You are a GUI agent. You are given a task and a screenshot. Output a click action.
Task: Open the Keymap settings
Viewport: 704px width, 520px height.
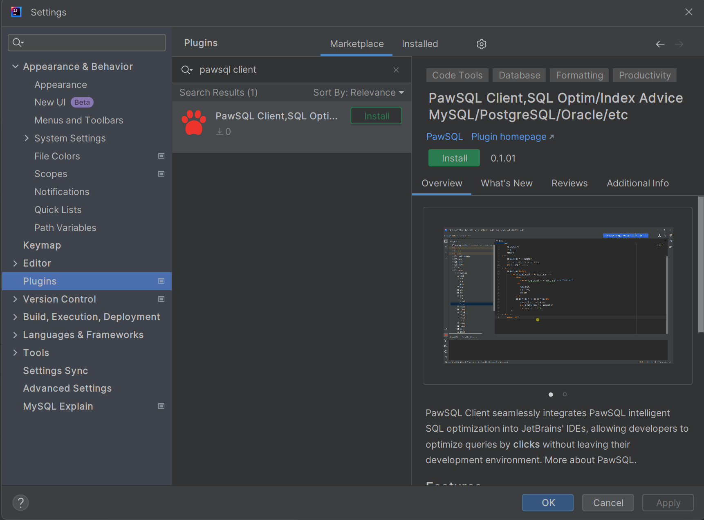(42, 245)
